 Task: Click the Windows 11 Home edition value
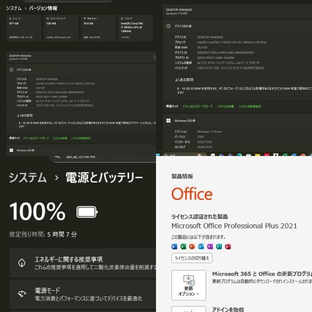209,132
